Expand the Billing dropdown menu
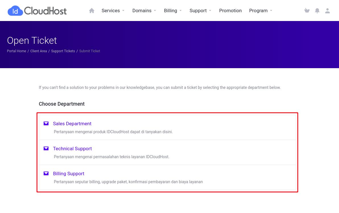339x213 pixels. click(x=171, y=11)
